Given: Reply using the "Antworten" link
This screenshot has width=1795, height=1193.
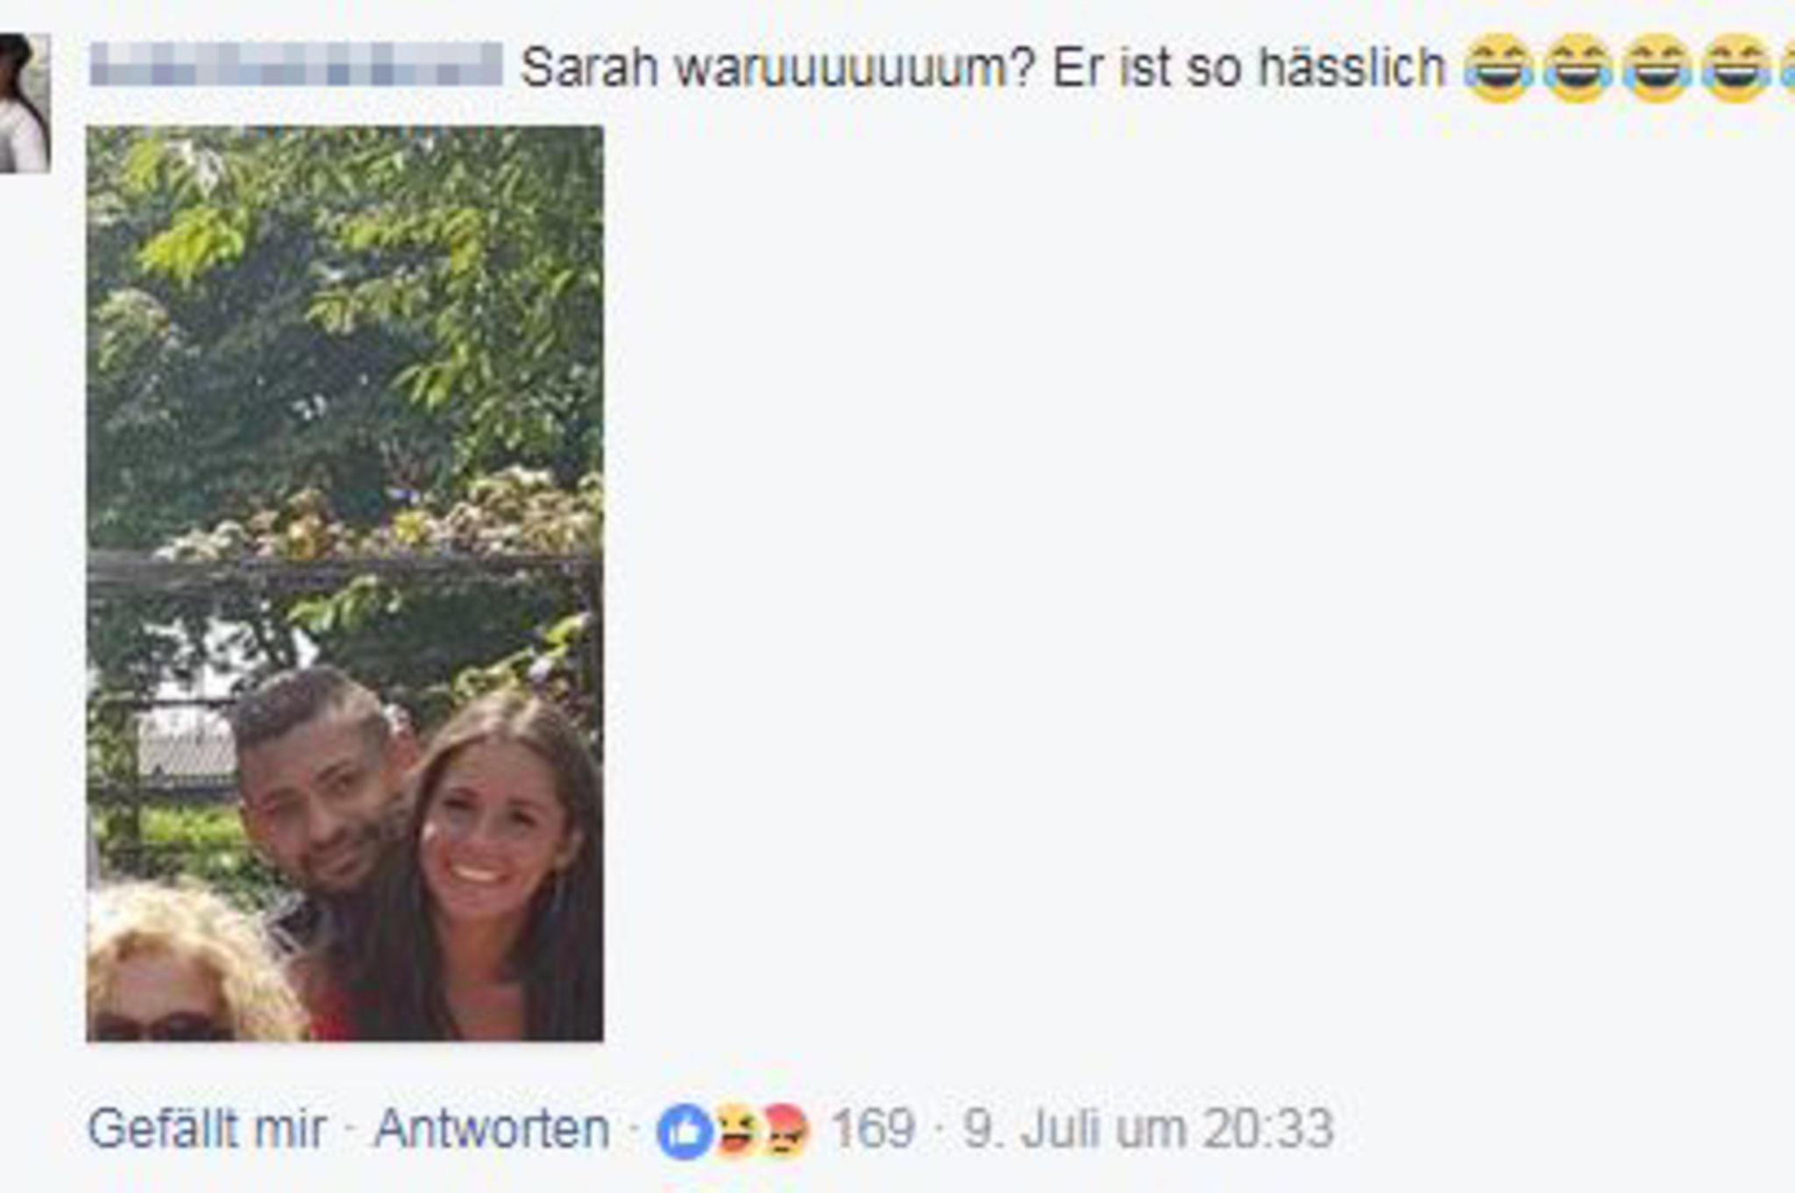Looking at the screenshot, I should (x=492, y=1129).
